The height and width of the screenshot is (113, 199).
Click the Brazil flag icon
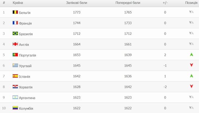15,34
